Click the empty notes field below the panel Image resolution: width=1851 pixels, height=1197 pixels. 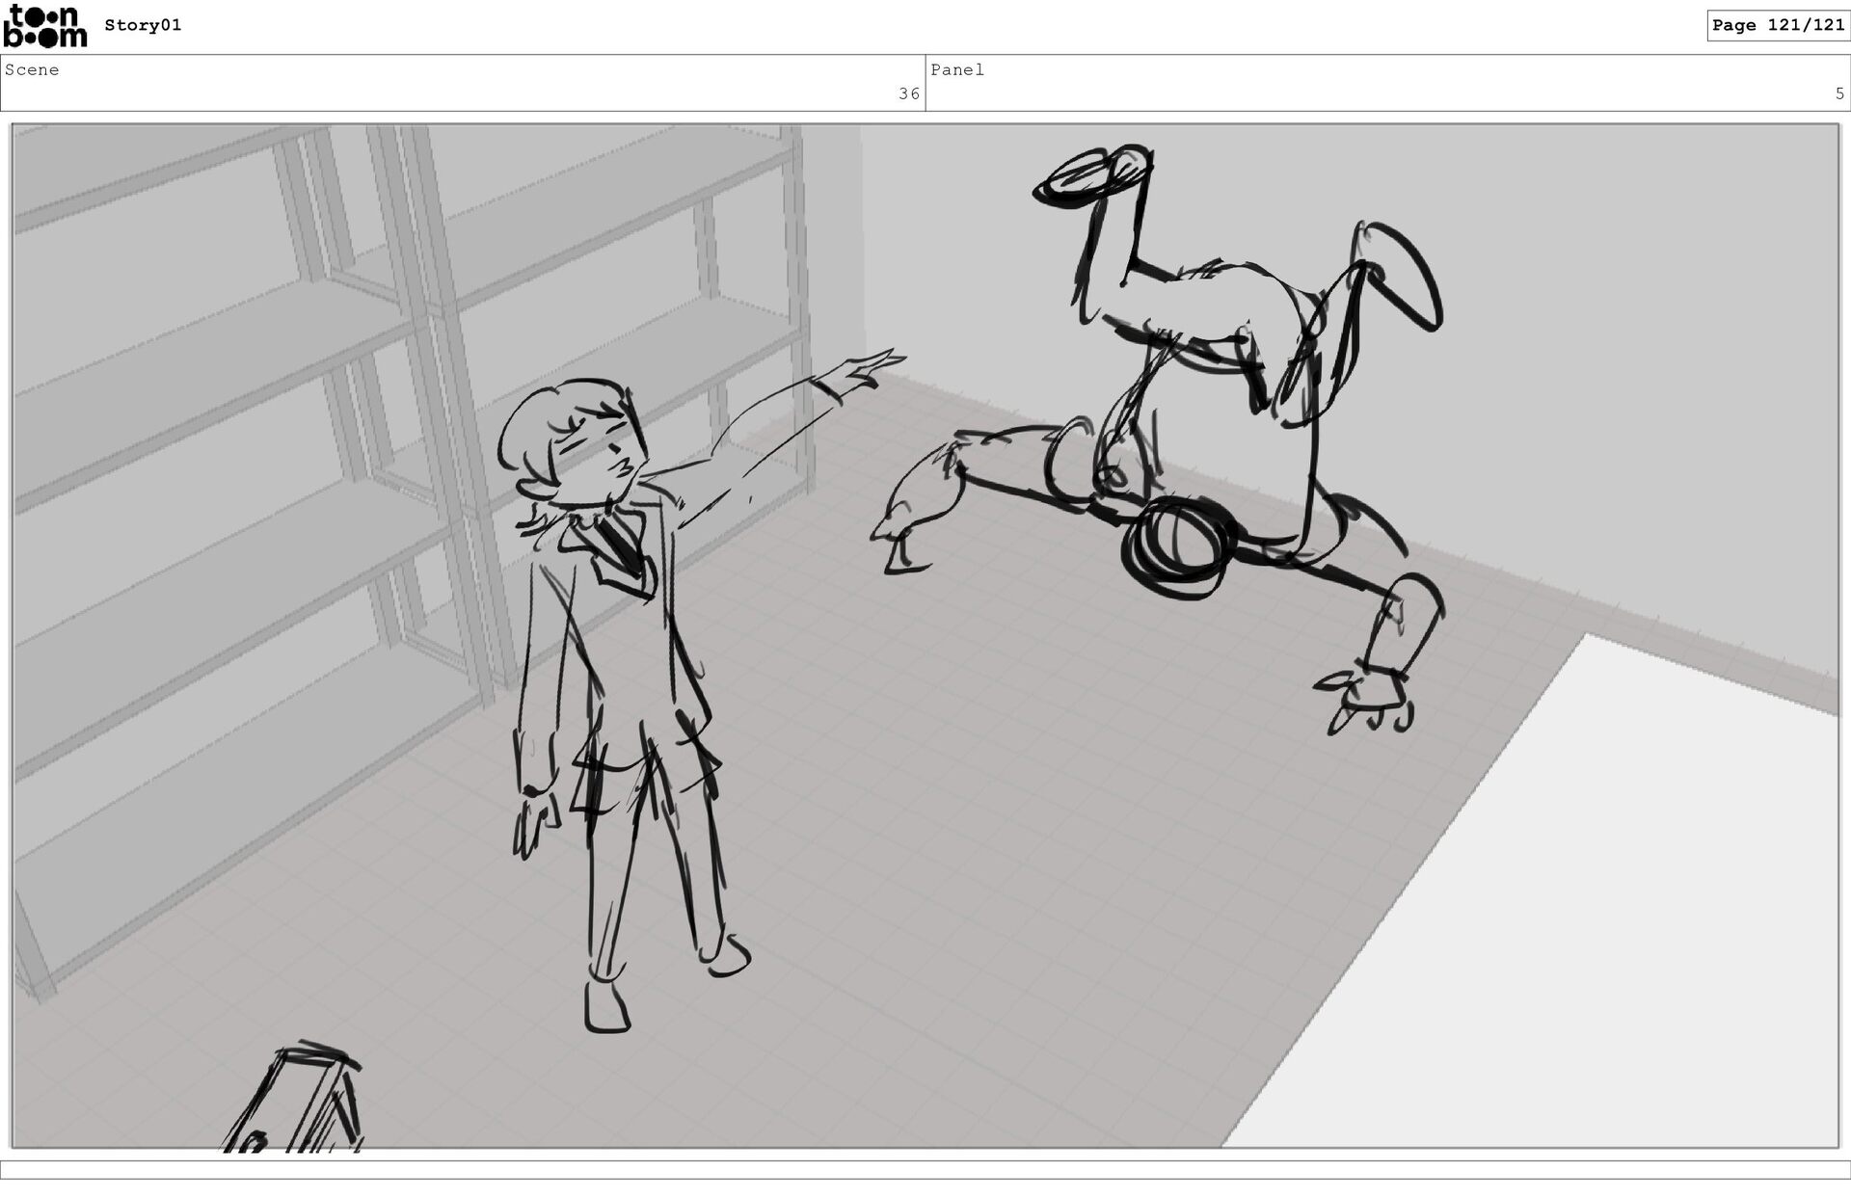click(925, 1169)
